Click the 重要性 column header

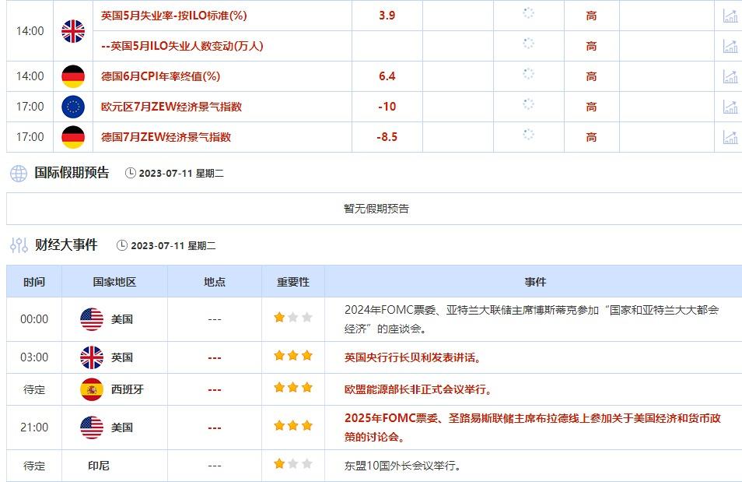[x=293, y=282]
